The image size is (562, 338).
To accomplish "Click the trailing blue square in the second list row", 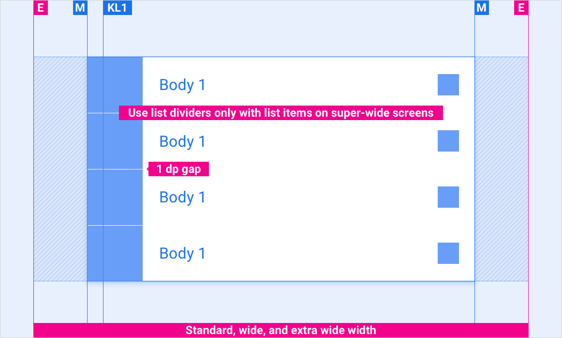I will click(x=448, y=141).
